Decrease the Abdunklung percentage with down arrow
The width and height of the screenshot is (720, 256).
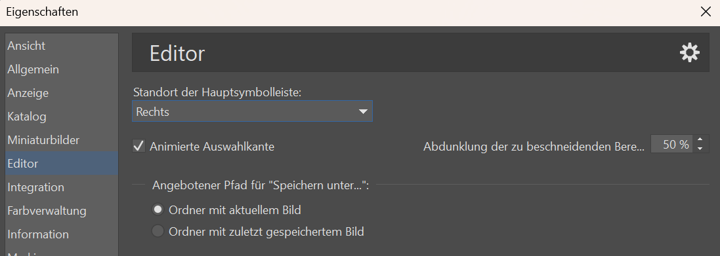(x=700, y=149)
